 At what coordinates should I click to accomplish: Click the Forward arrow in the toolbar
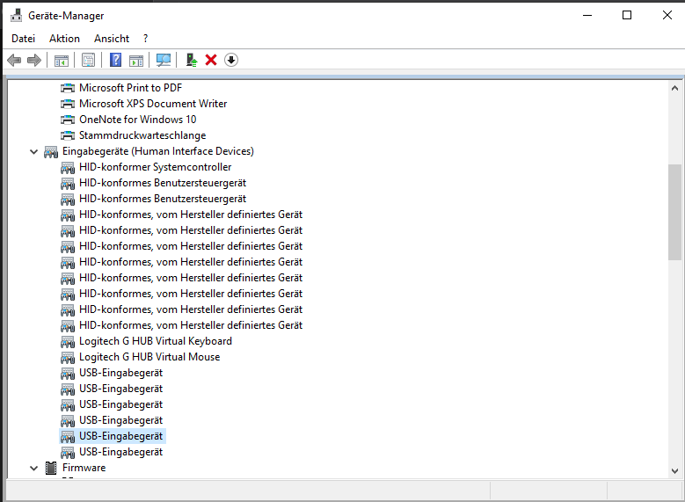(x=34, y=60)
